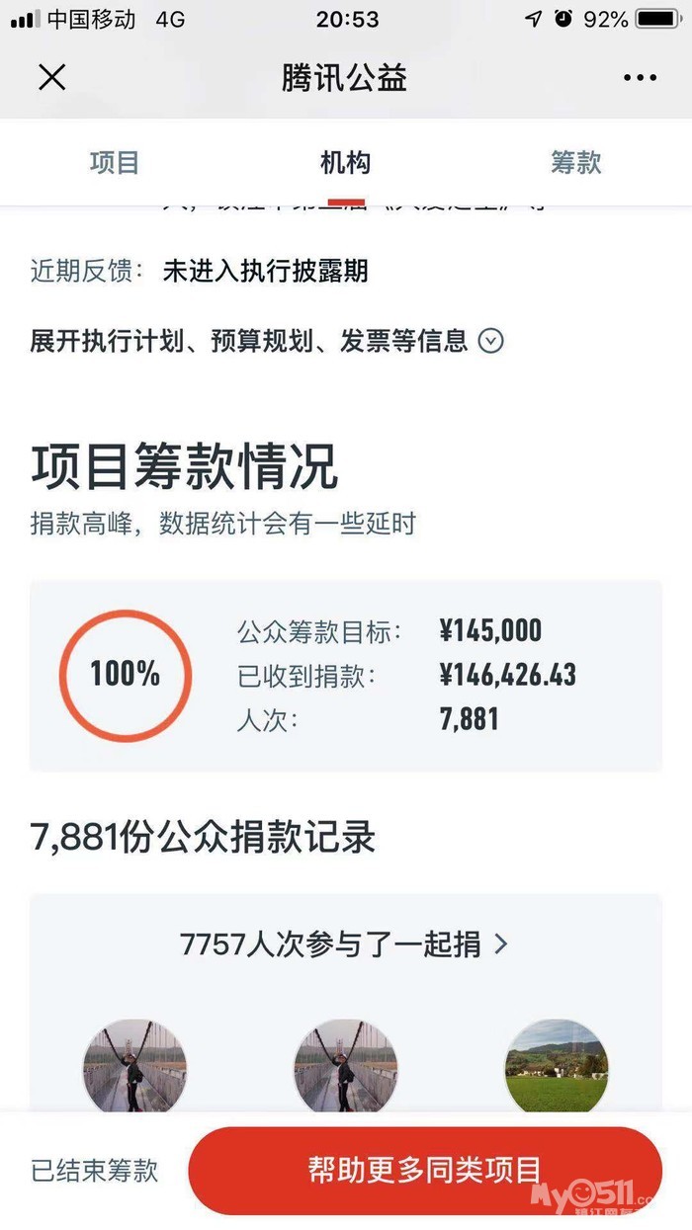Screen dimensions: 692x1230
Task: Tap the battery icon in status bar
Action: point(658,19)
